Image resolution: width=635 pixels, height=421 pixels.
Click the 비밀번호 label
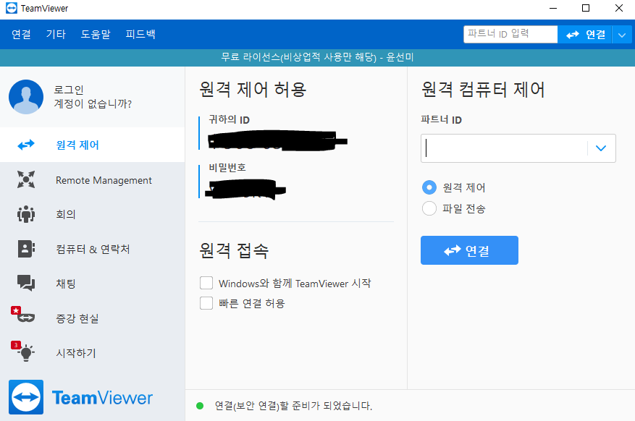(227, 167)
